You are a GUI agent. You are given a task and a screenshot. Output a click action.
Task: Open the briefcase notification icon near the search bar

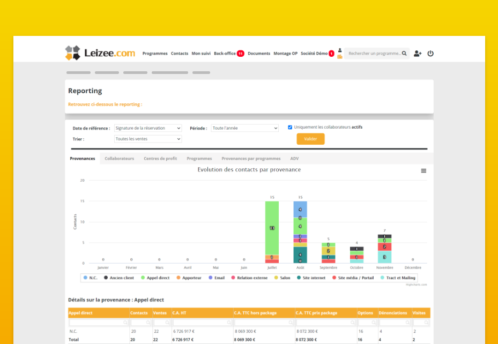(x=339, y=55)
